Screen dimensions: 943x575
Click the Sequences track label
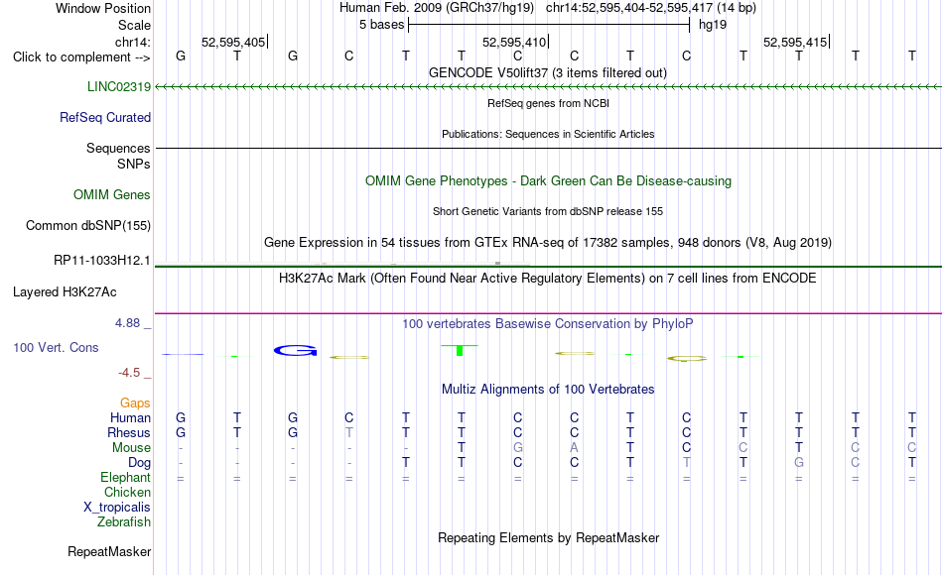pos(118,148)
